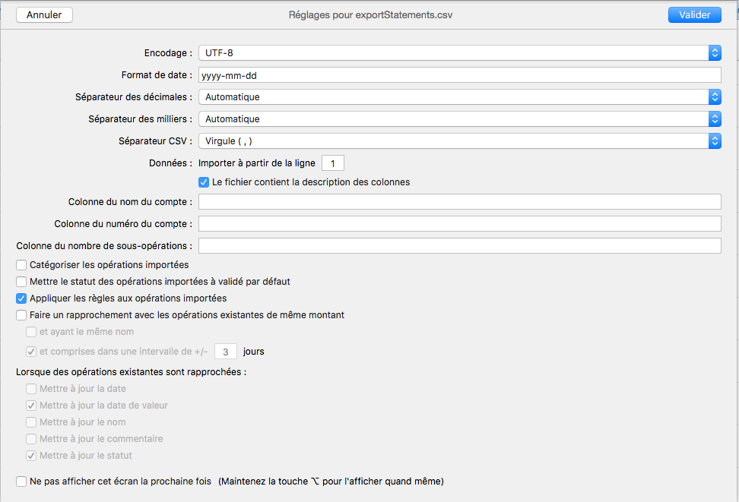This screenshot has height=502, width=739.
Task: Click the import starting line number field
Action: point(333,163)
